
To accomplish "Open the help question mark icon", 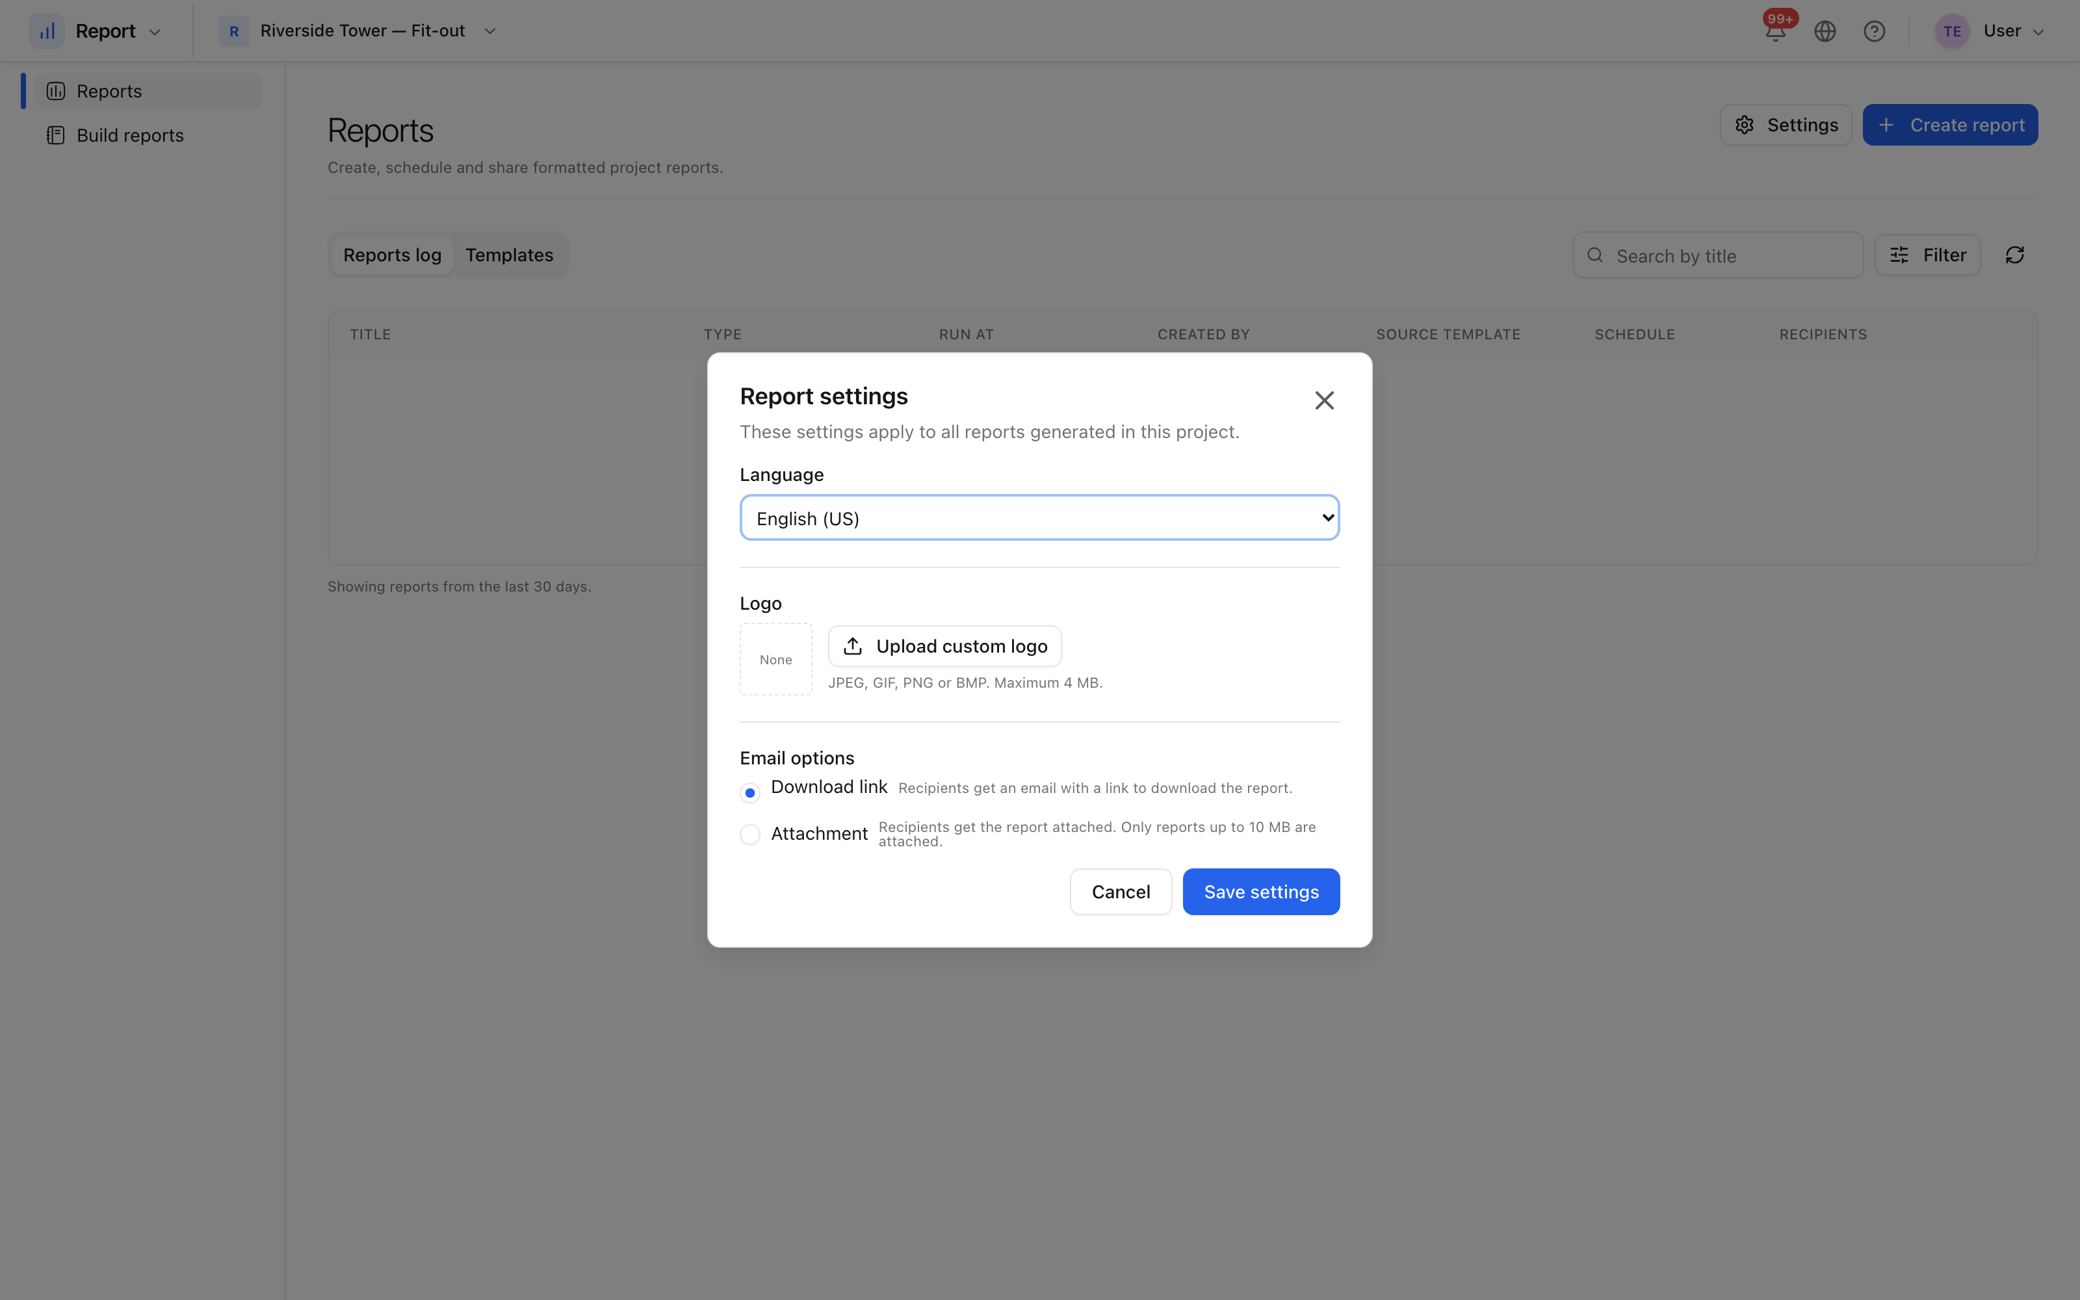I will 1874,31.
